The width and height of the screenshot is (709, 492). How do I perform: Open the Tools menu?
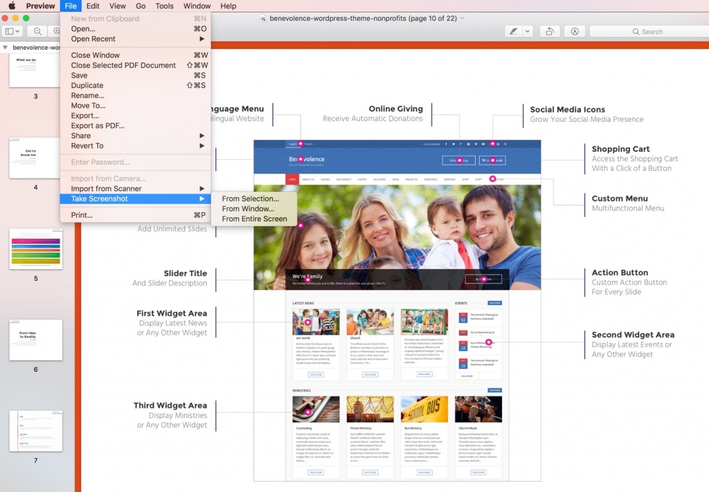(x=164, y=6)
